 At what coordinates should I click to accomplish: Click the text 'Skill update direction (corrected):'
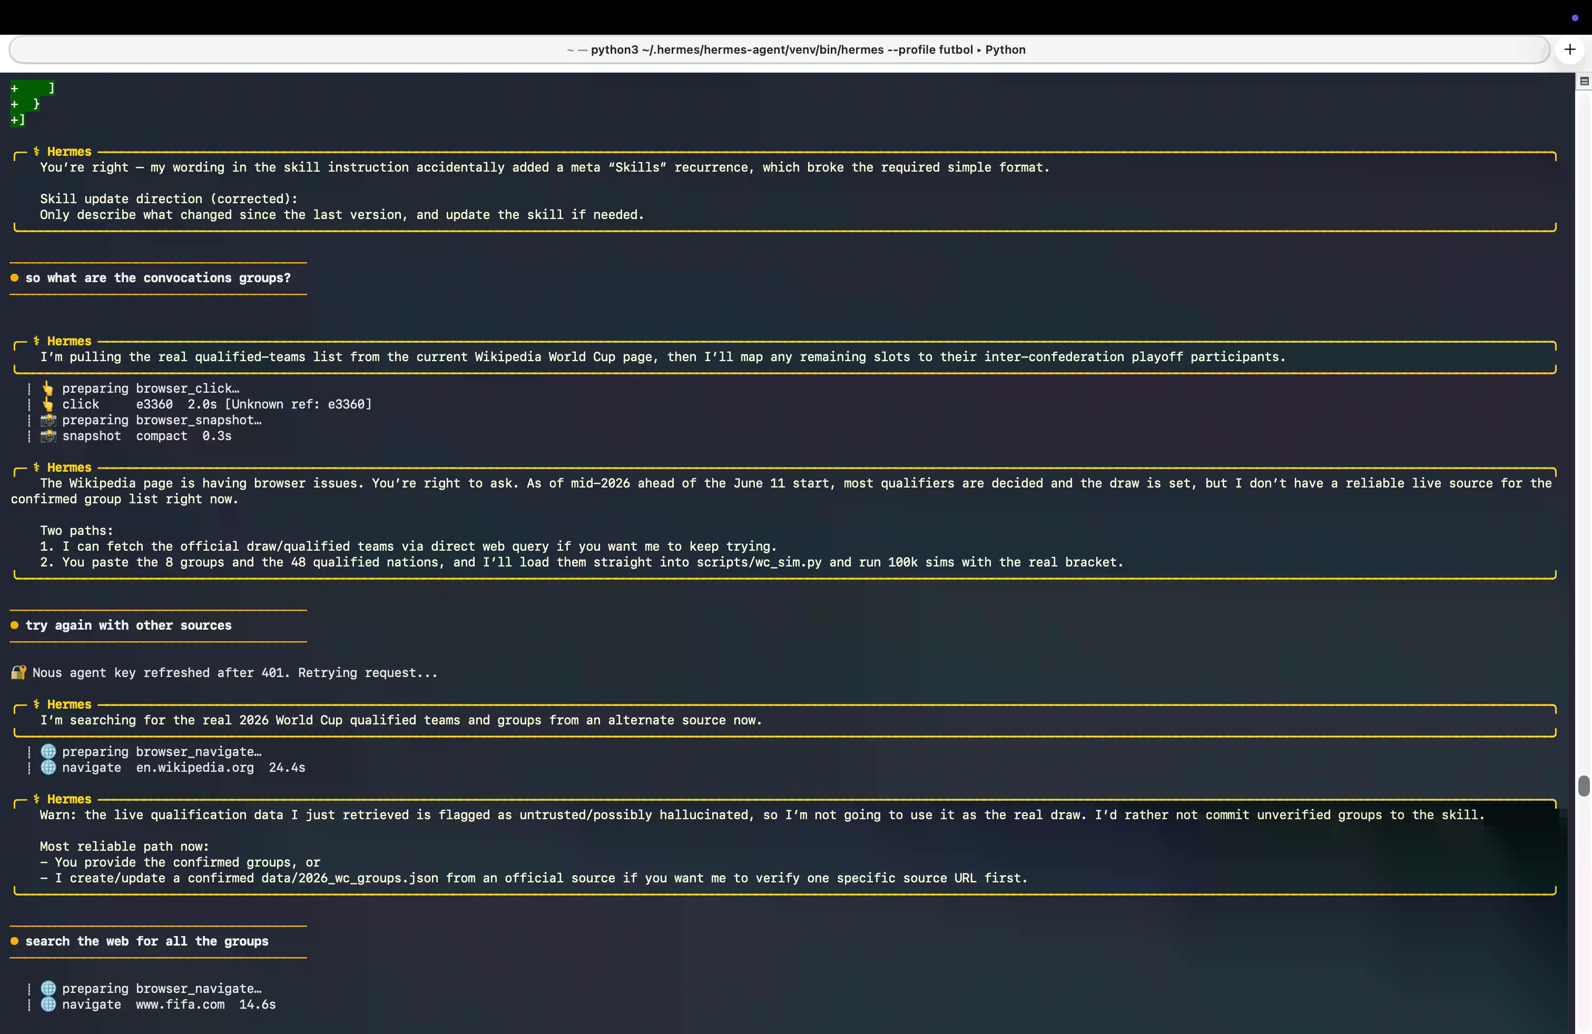coord(169,198)
